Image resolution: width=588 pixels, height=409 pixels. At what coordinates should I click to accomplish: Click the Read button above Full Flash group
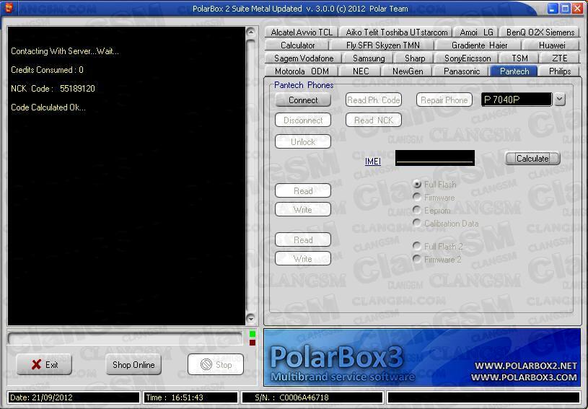pyautogui.click(x=303, y=191)
